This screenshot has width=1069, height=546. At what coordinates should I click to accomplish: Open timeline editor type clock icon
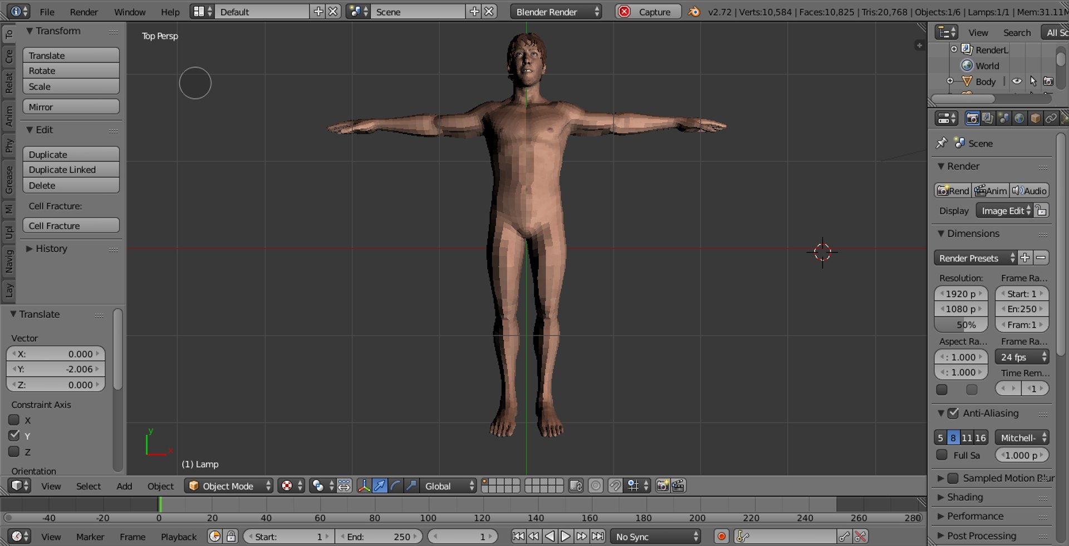coord(21,537)
